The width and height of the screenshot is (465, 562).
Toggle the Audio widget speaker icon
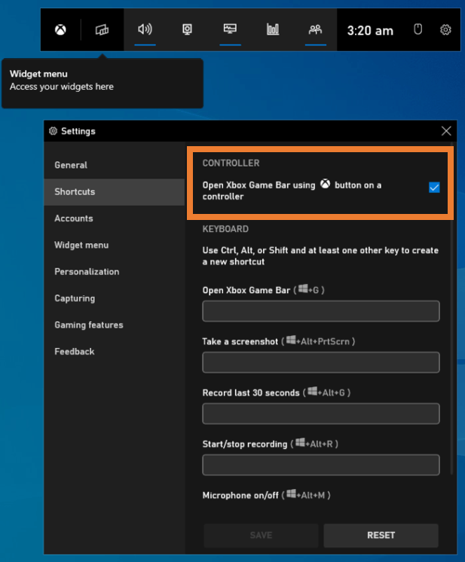145,29
